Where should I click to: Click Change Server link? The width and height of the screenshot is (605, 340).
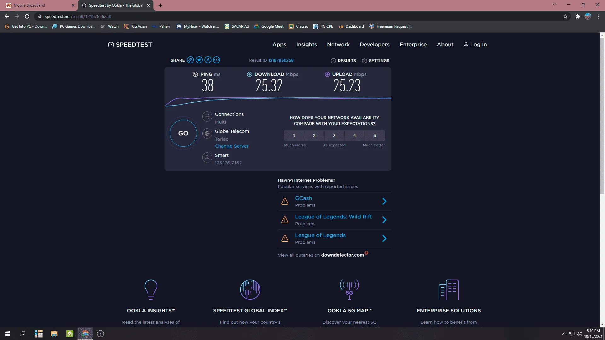(232, 146)
